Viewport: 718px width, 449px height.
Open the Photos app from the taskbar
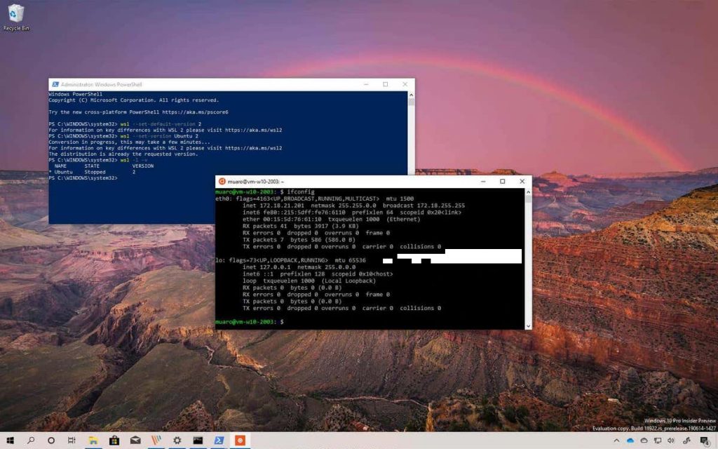pos(155,440)
